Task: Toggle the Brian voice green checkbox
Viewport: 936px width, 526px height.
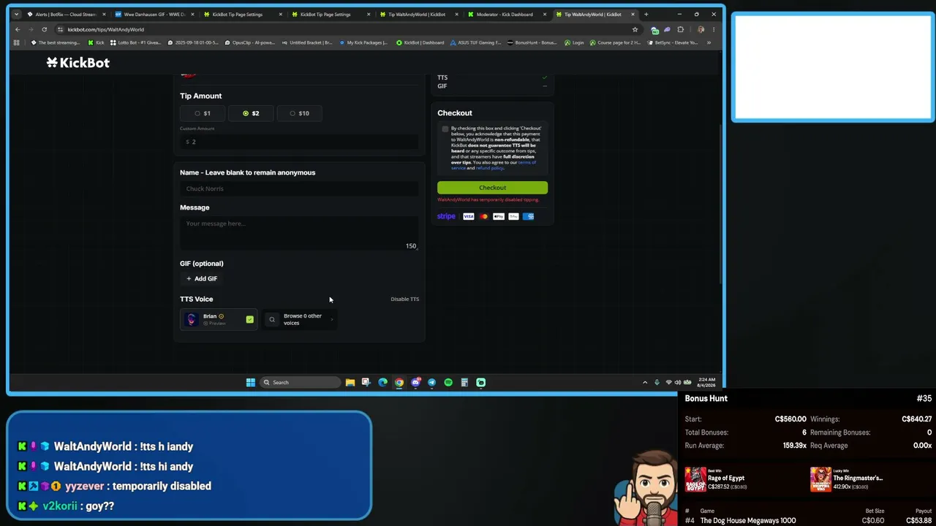Action: pyautogui.click(x=250, y=319)
